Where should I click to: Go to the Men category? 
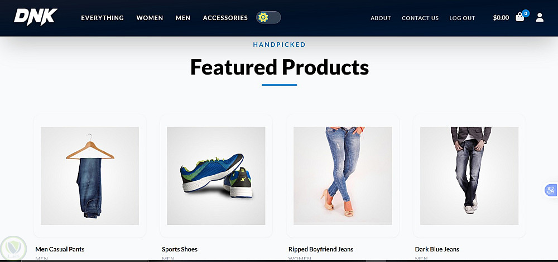(x=183, y=18)
